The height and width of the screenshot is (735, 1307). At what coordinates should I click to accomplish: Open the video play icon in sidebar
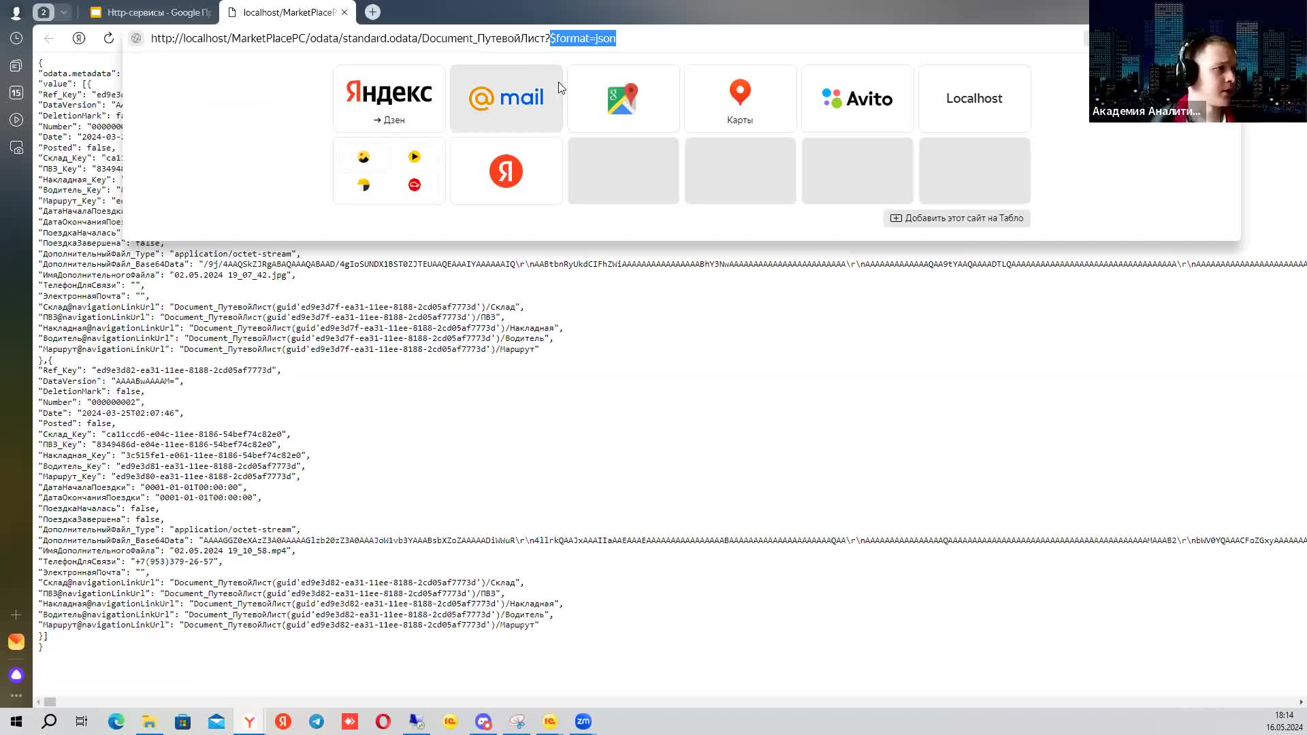click(16, 120)
